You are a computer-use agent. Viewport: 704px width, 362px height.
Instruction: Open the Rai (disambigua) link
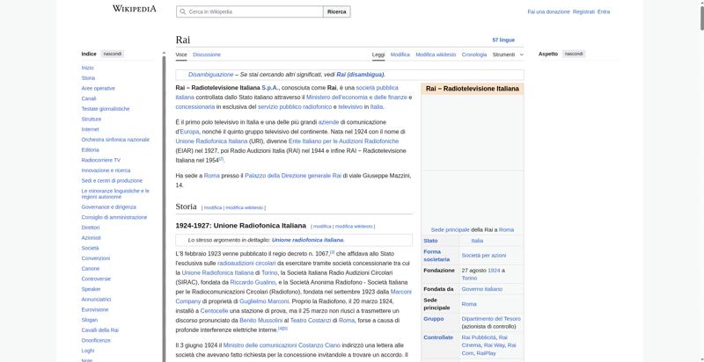(360, 75)
